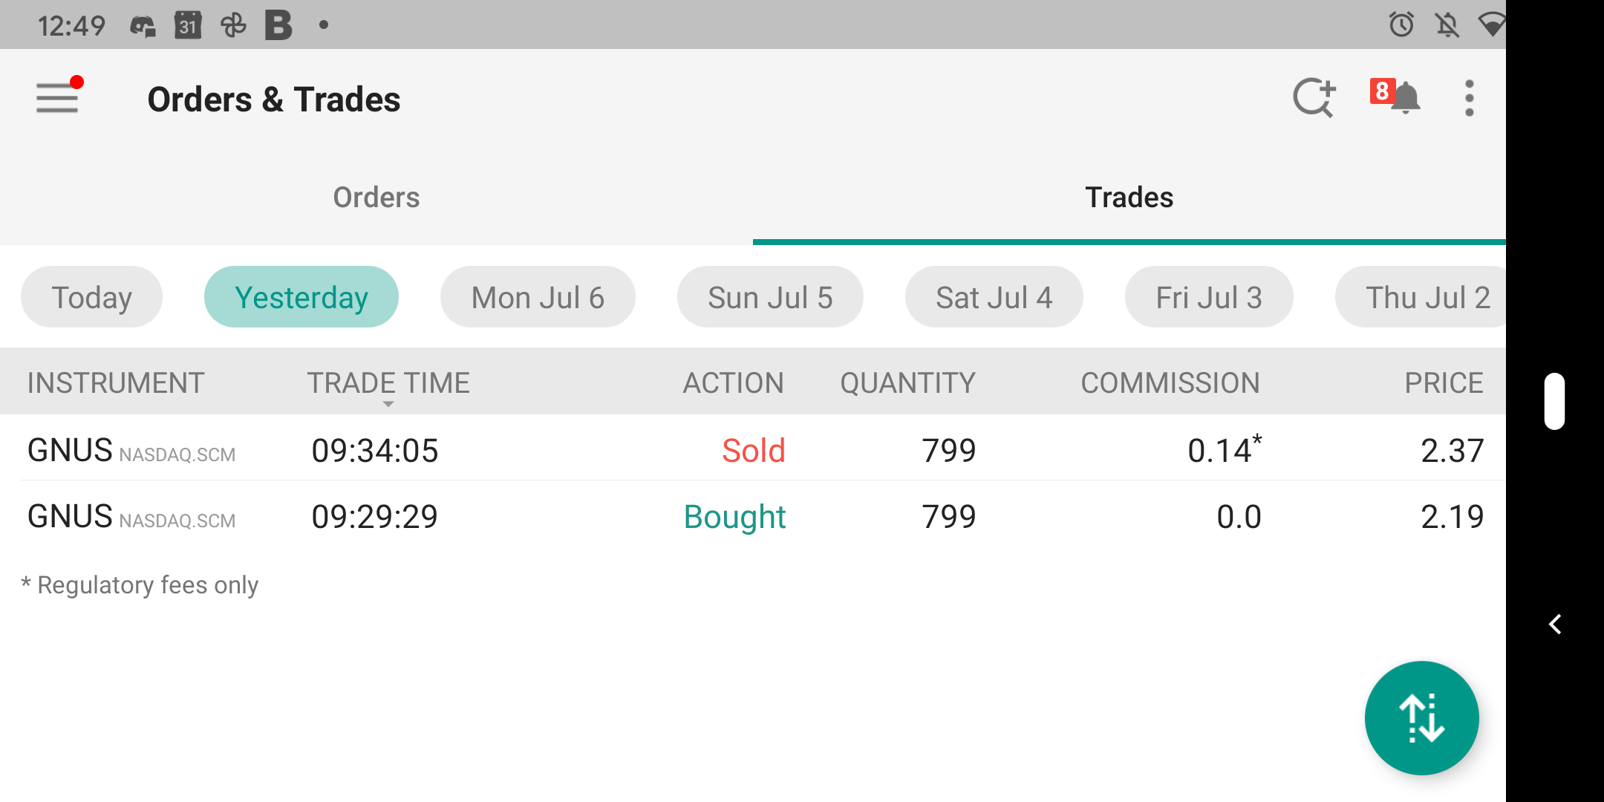Select the Mon Jul 6 chip
This screenshot has width=1604, height=802.
538,297
